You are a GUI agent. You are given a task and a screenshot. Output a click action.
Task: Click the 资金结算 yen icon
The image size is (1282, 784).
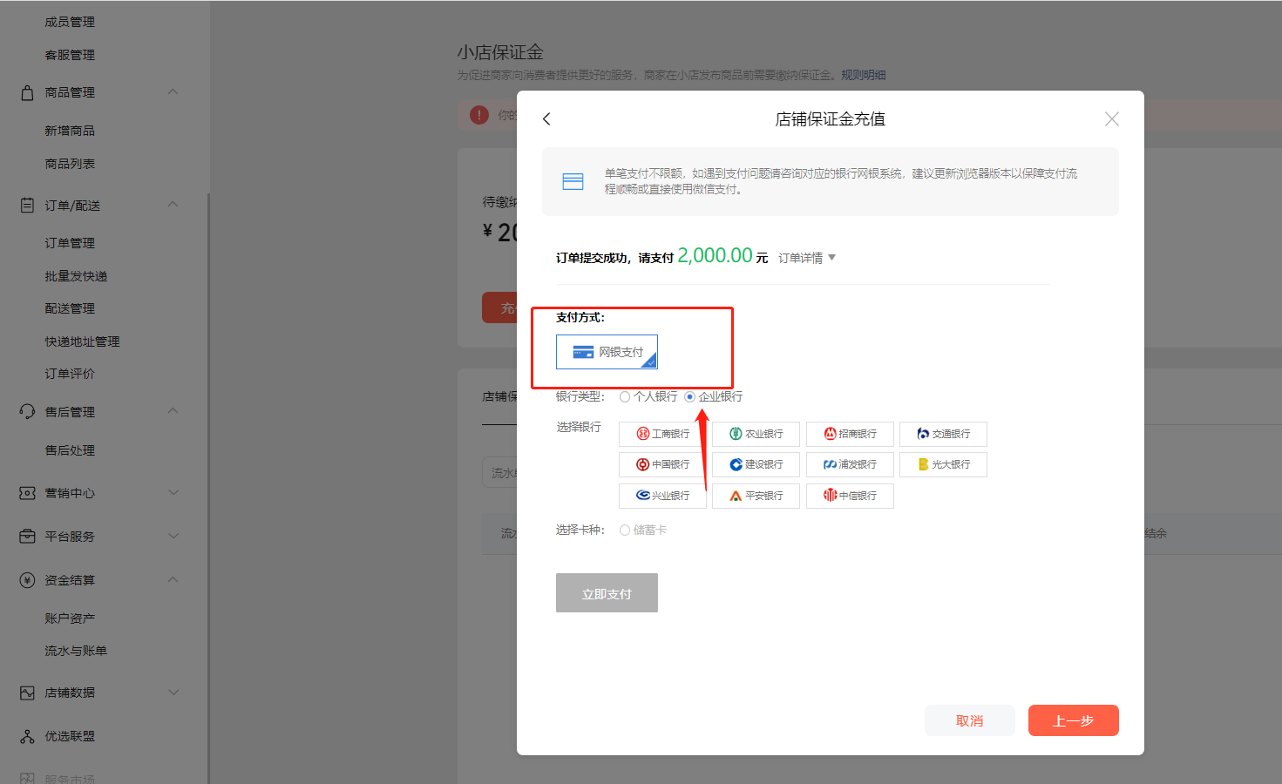coord(27,580)
